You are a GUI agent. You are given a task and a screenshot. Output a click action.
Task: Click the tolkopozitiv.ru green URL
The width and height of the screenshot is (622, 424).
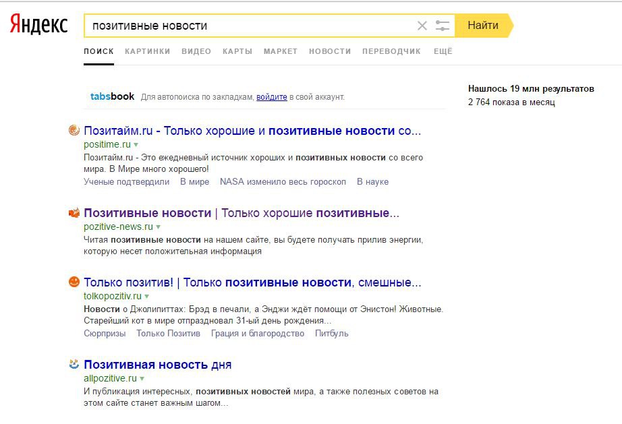coord(113,296)
